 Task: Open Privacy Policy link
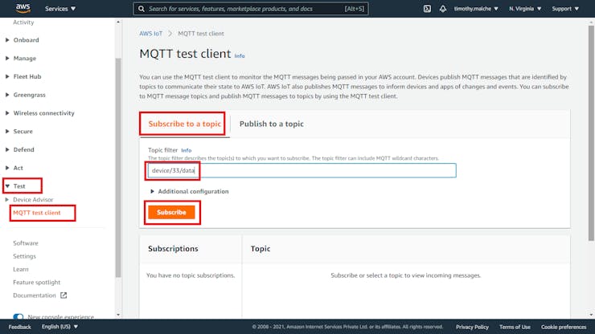[x=472, y=327]
